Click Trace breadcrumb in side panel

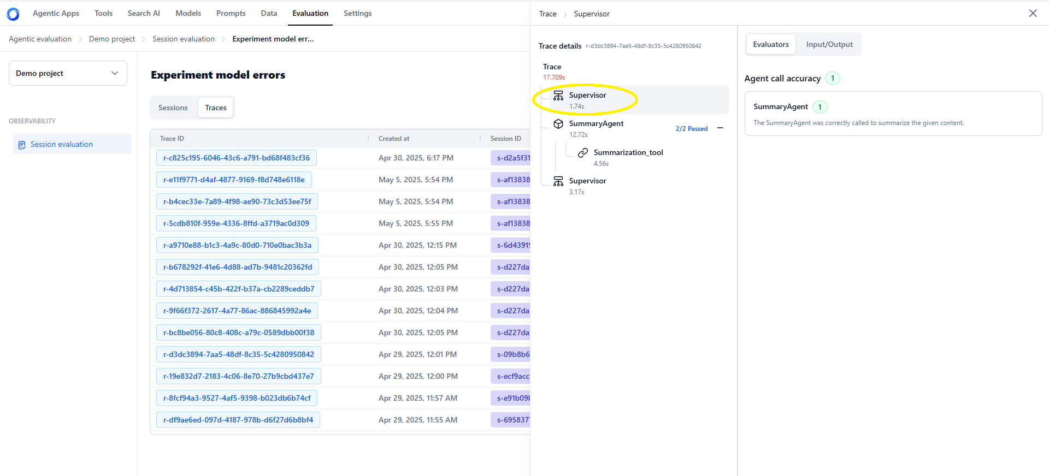547,14
